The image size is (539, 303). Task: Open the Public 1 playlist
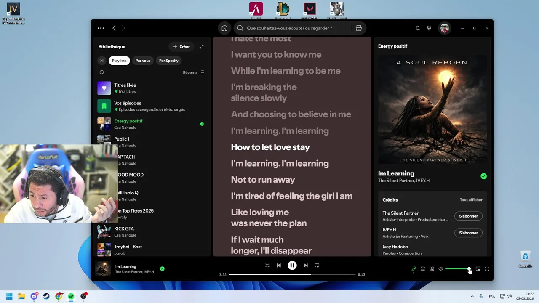[152, 142]
